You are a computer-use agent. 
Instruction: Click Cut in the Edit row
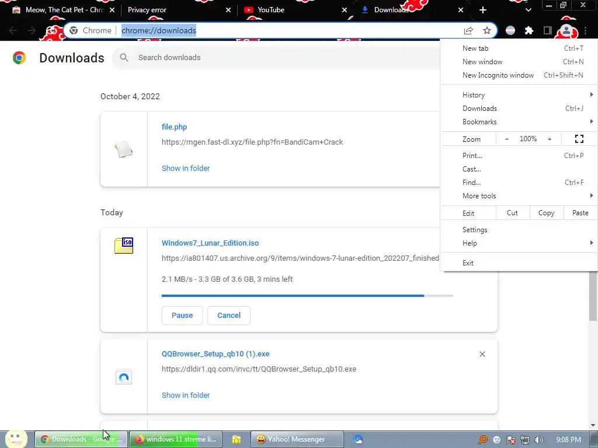pyautogui.click(x=513, y=213)
